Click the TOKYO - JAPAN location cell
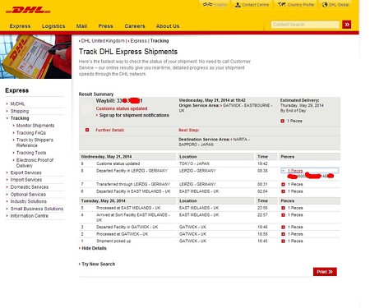Screen dimensions: 370x308 pos(194,163)
